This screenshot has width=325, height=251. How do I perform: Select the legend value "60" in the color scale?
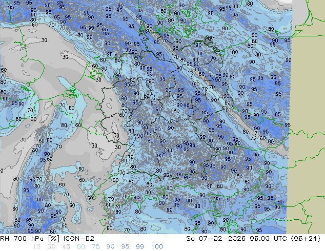81,247
